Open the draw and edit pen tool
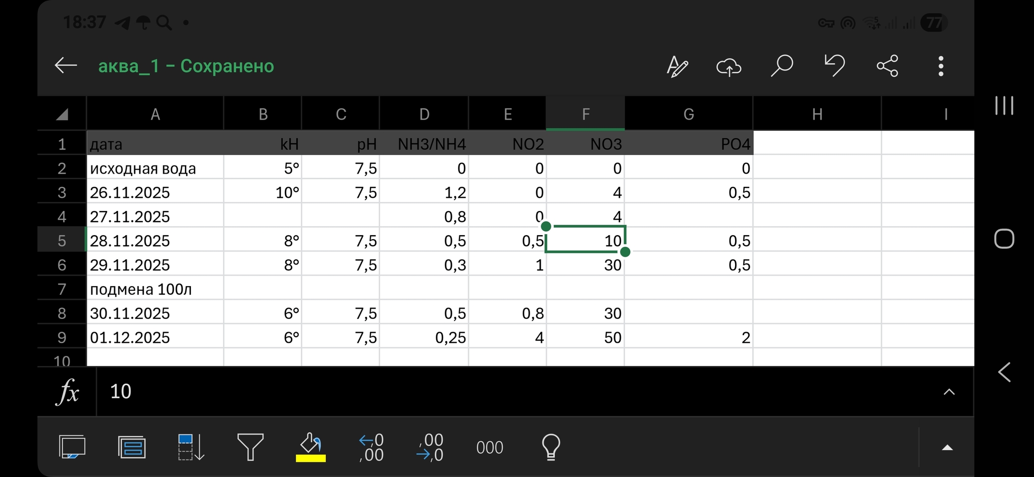The width and height of the screenshot is (1034, 477). [x=677, y=66]
